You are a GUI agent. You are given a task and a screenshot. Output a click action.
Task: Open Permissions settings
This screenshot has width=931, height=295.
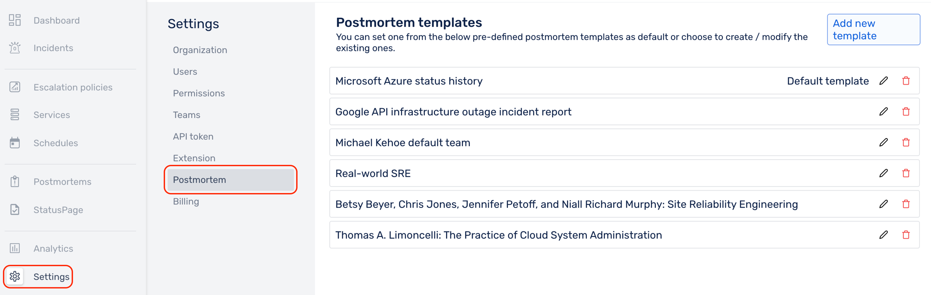[199, 93]
